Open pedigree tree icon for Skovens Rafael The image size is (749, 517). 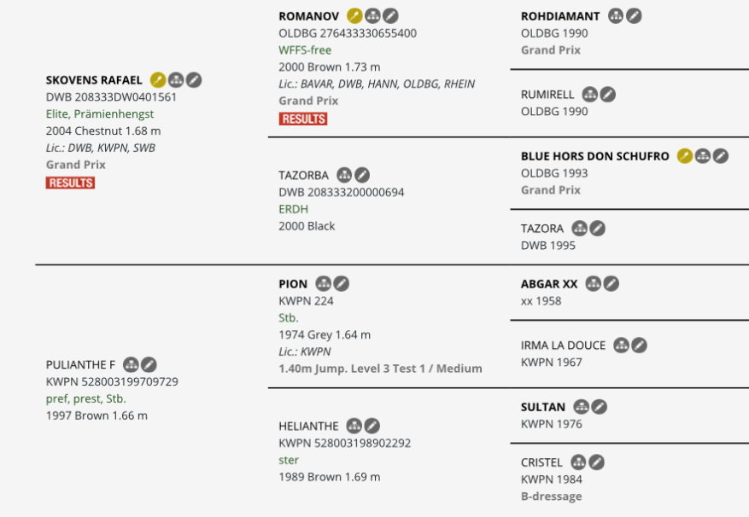click(x=176, y=79)
